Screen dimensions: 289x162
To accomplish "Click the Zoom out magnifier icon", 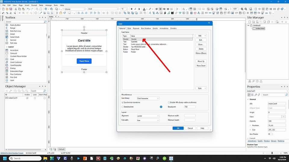I will (x=246, y=9).
